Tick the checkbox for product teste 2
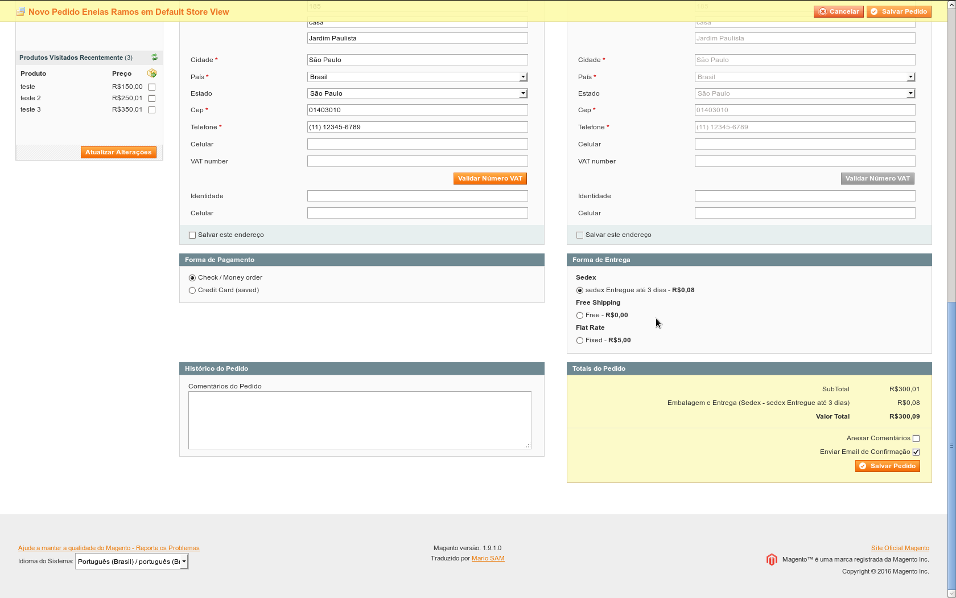Screen dimensions: 956x598 click(x=152, y=99)
